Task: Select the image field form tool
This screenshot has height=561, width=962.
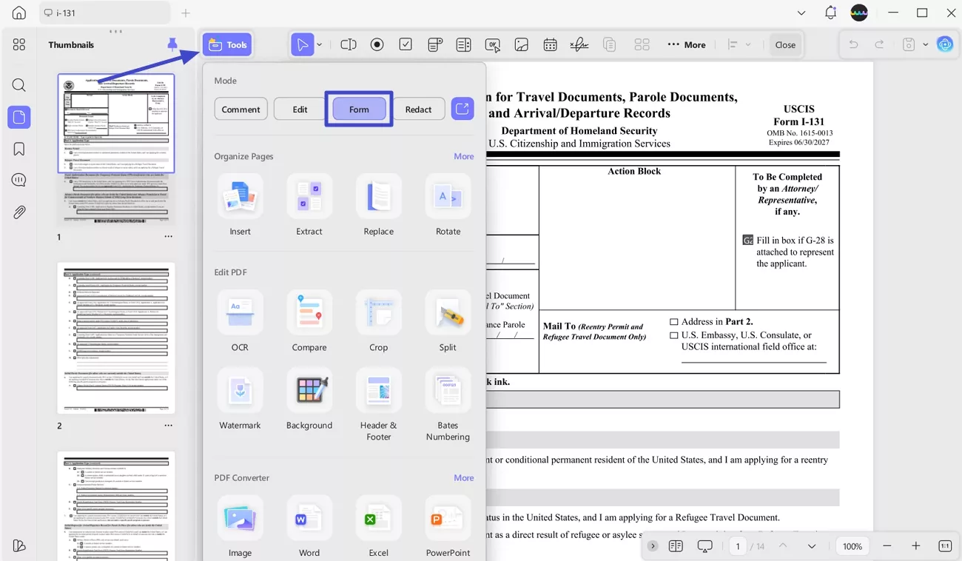Action: pyautogui.click(x=521, y=44)
